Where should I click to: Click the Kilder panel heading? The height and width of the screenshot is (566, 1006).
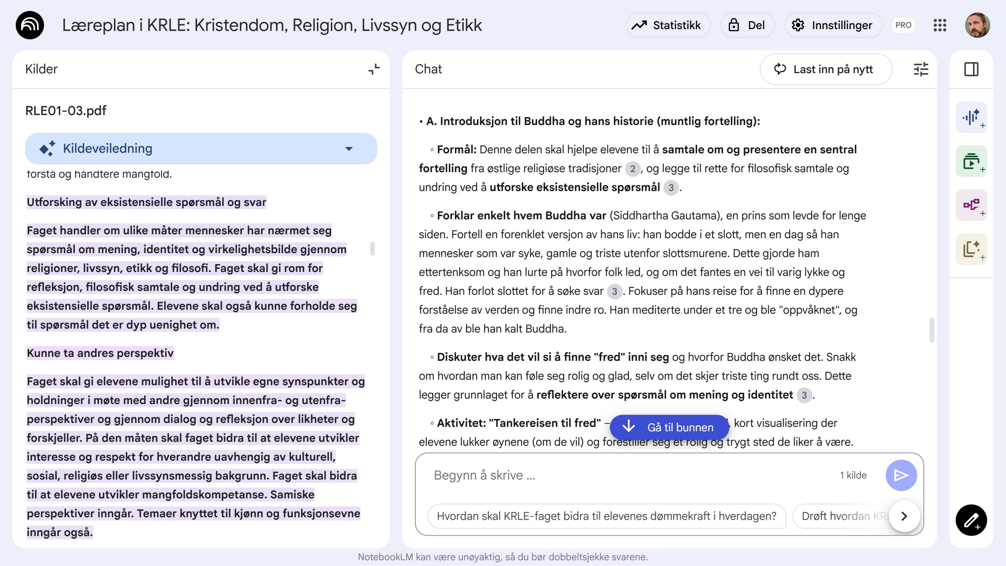tap(41, 69)
